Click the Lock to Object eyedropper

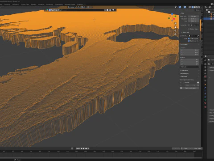click(x=198, y=36)
